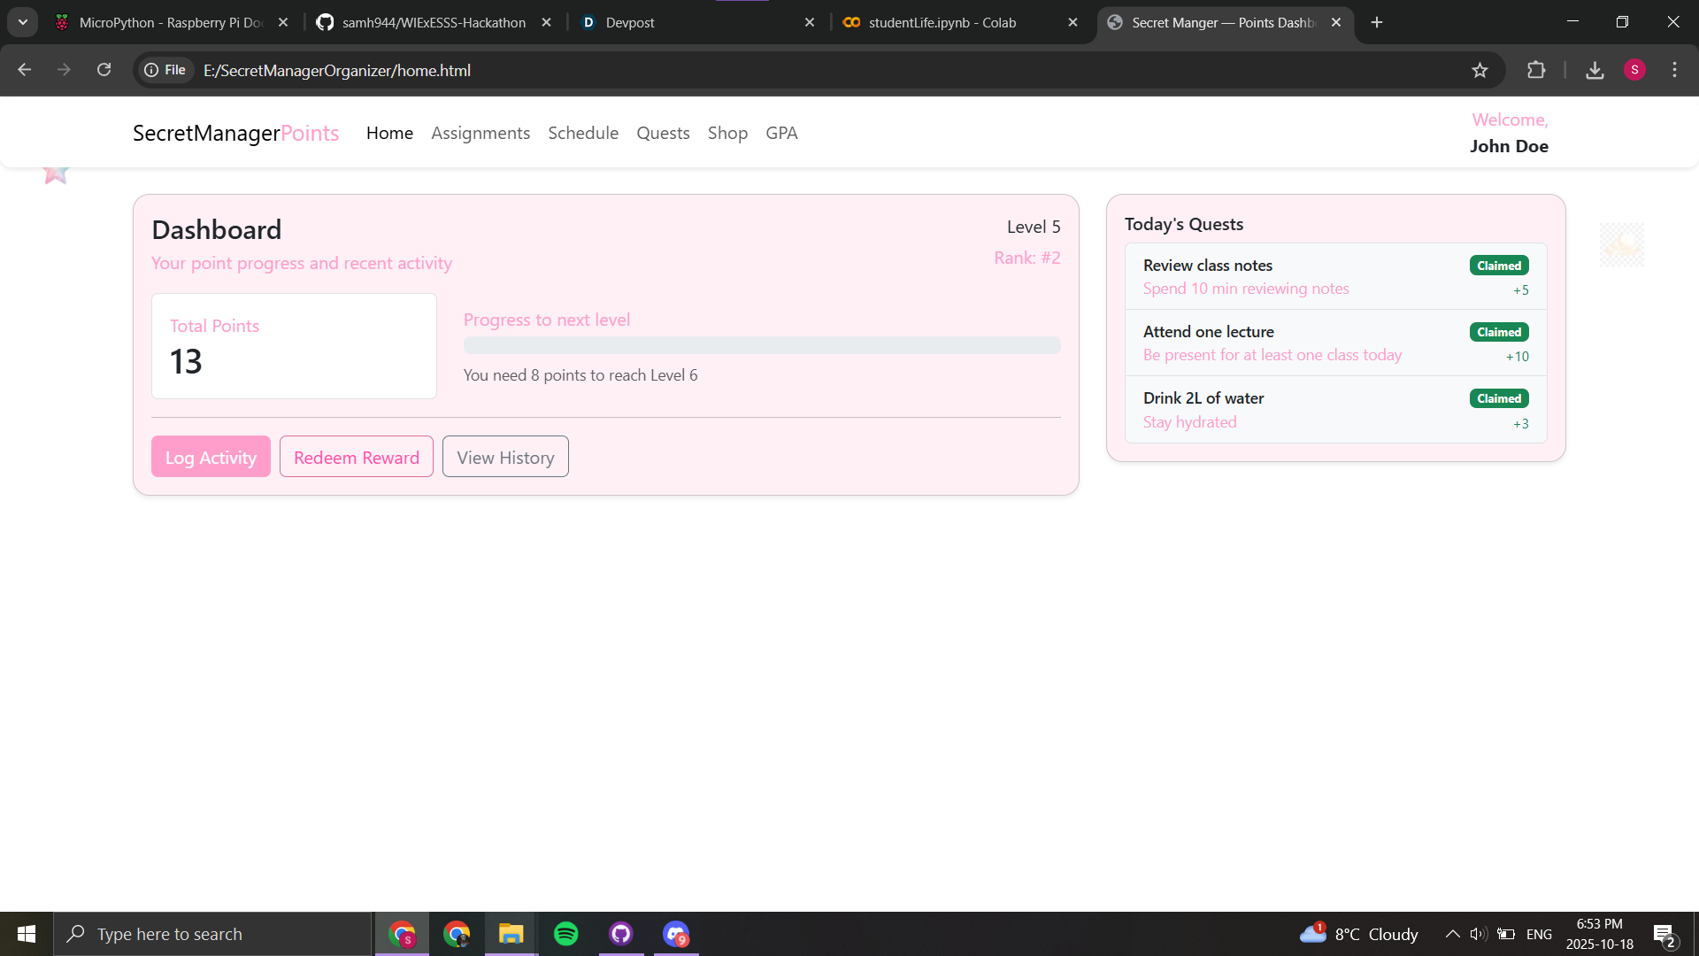Open the tab search dropdown arrow
1699x956 pixels.
23,22
